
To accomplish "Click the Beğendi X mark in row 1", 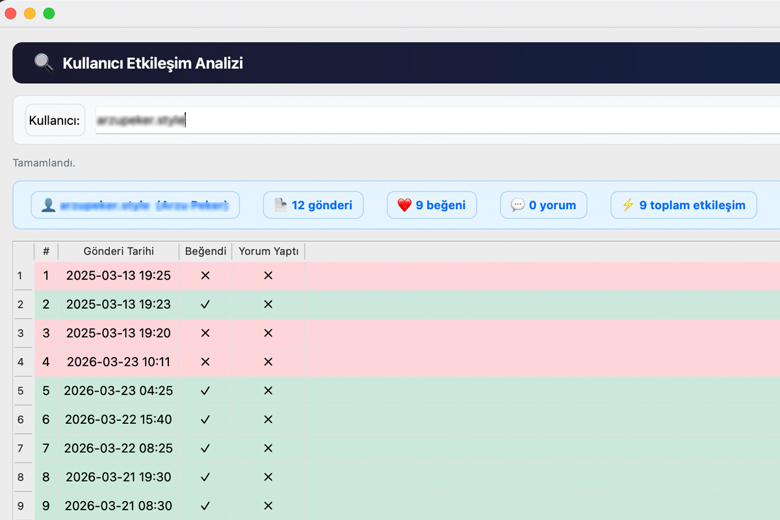I will [x=205, y=276].
